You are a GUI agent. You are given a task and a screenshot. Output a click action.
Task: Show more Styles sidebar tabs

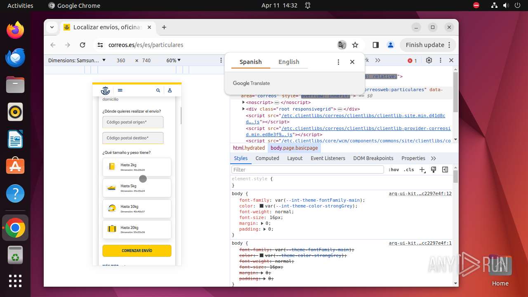point(434,158)
